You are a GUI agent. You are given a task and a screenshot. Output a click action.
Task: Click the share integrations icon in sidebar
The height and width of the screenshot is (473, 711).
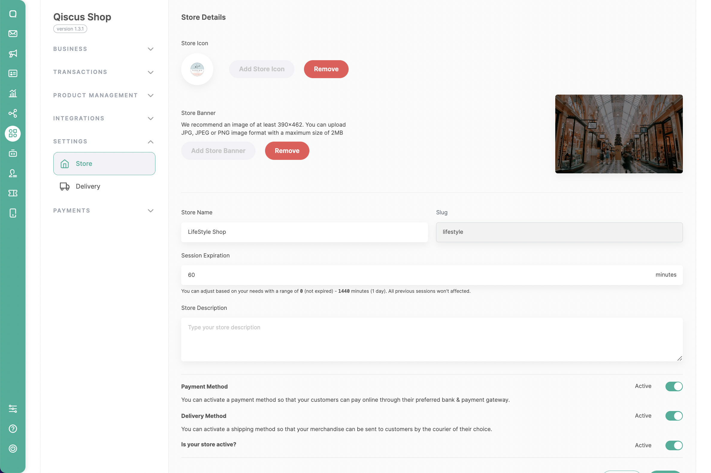13,113
